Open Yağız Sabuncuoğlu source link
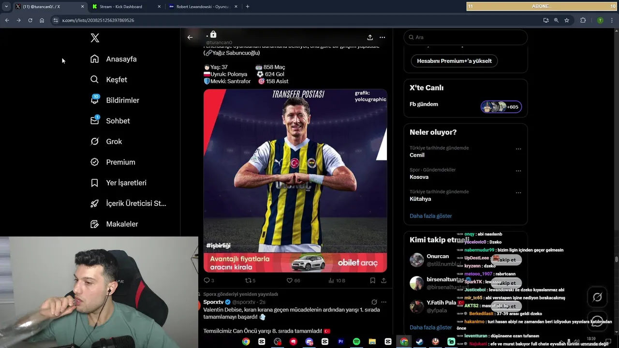Screen dimensions: 619x348 pos(232,53)
